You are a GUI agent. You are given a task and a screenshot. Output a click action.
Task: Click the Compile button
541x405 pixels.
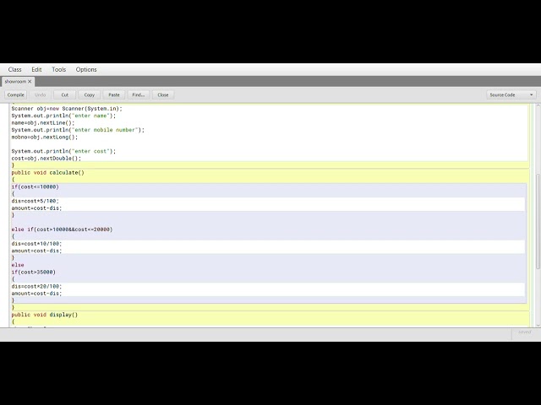click(15, 94)
